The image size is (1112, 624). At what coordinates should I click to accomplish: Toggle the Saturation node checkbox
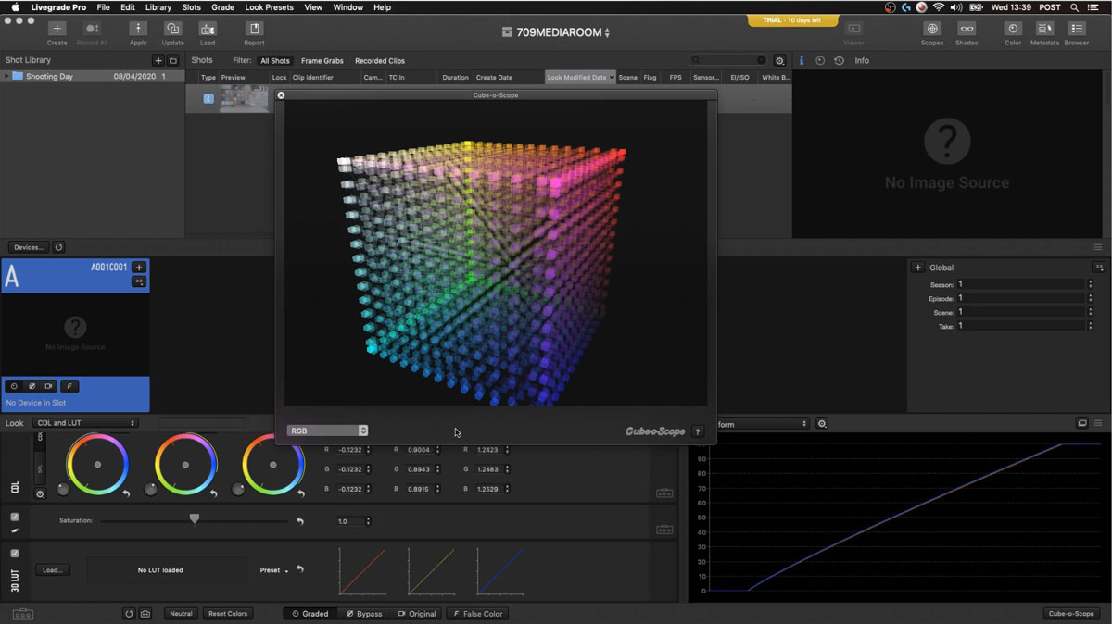(x=14, y=517)
